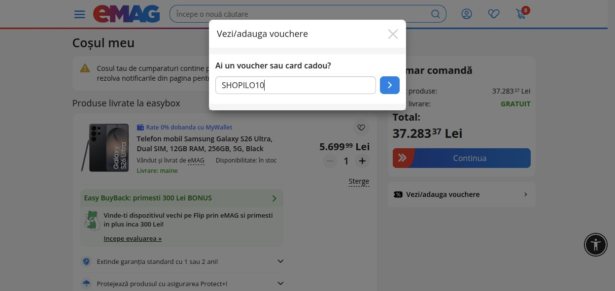Go to the eMAG logo homepage
The image size is (615, 291).
[x=126, y=14]
